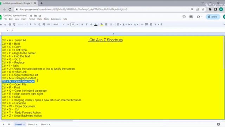Image resolution: width=225 pixels, height=127 pixels.
Task: Click the browser address bar URL
Action: pyautogui.click(x=73, y=10)
